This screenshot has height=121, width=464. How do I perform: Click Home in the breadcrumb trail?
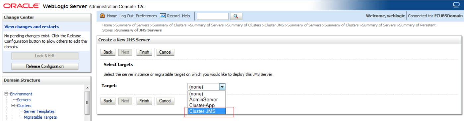point(107,25)
